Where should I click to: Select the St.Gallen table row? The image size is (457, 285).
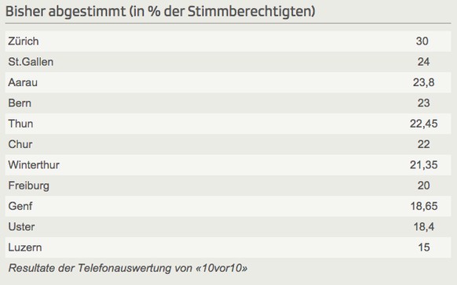(228, 62)
